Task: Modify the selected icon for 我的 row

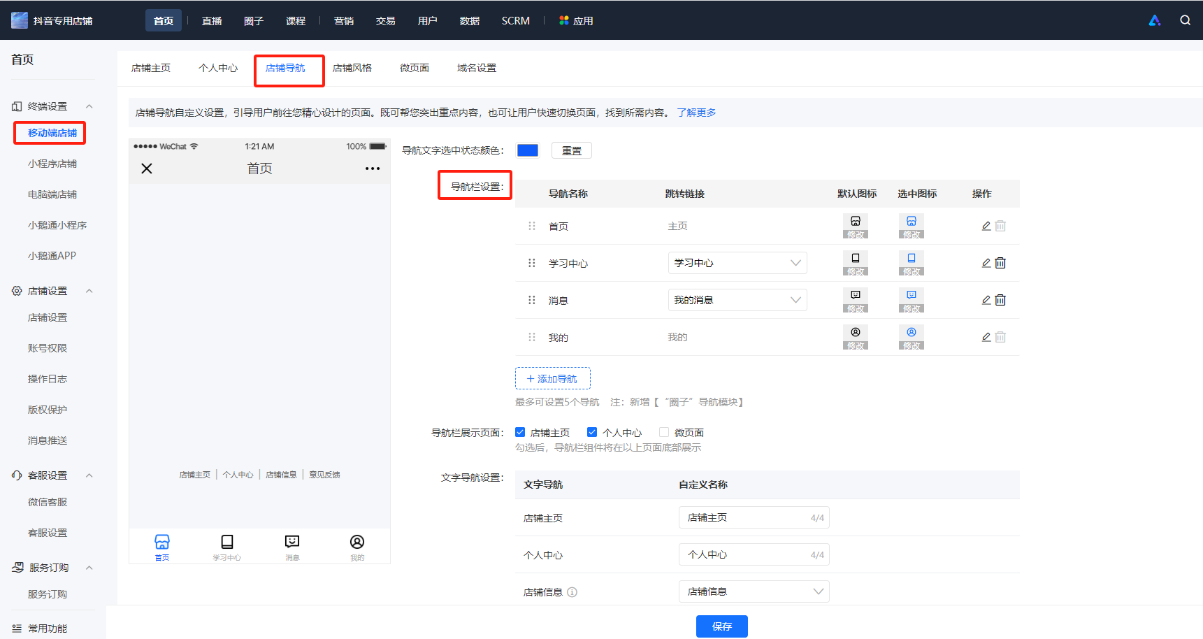Action: [x=911, y=337]
